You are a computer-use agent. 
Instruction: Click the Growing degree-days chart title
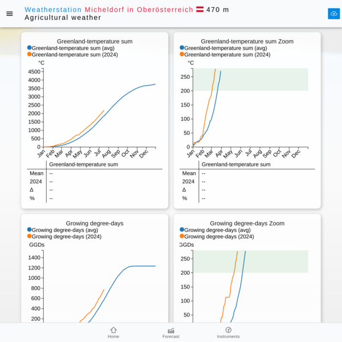click(95, 223)
